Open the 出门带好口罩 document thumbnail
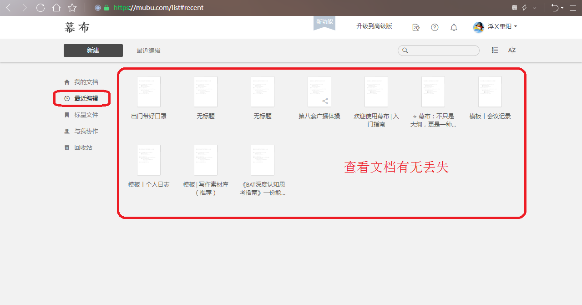This screenshot has width=582, height=305. [148, 91]
